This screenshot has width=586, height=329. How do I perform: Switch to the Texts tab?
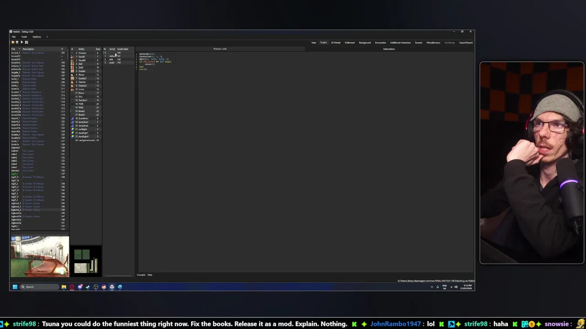point(314,42)
